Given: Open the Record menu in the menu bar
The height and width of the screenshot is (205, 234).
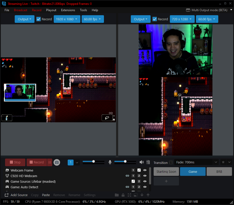Looking at the screenshot, I should coord(37,10).
